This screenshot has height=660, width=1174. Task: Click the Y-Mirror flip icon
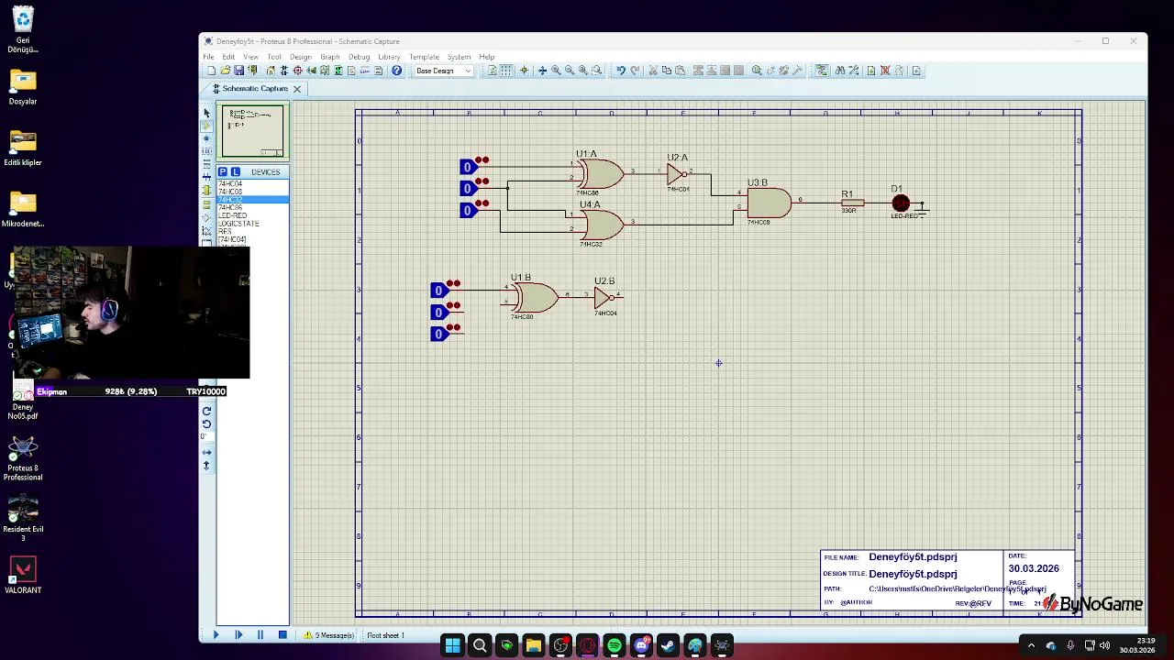click(206, 465)
